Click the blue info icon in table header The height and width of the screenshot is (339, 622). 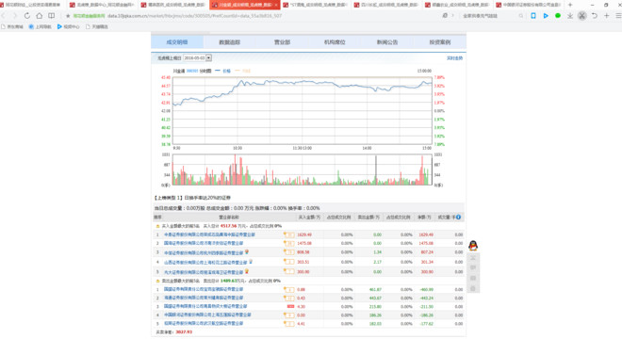(x=459, y=217)
